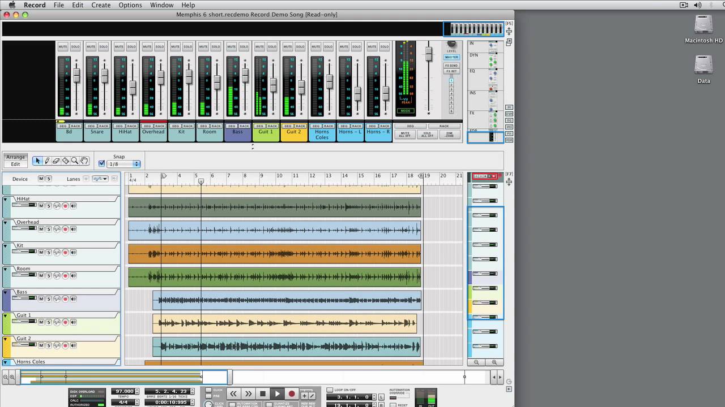Click the Stop transport button
The image size is (725, 407).
coord(262,394)
